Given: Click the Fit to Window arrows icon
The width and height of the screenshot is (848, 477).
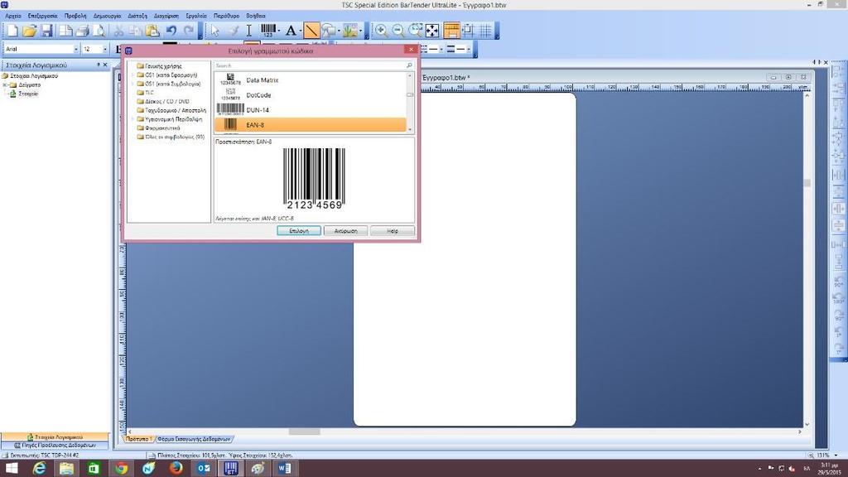Looking at the screenshot, I should click(432, 31).
